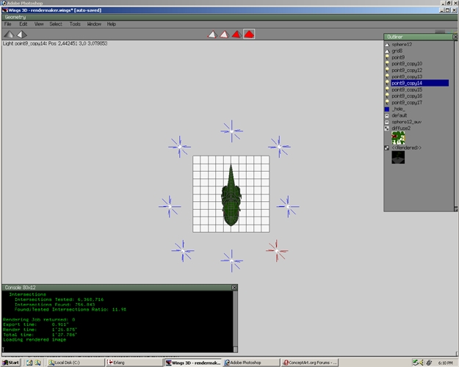Click the grid8 object icon in Outliner

coord(387,51)
